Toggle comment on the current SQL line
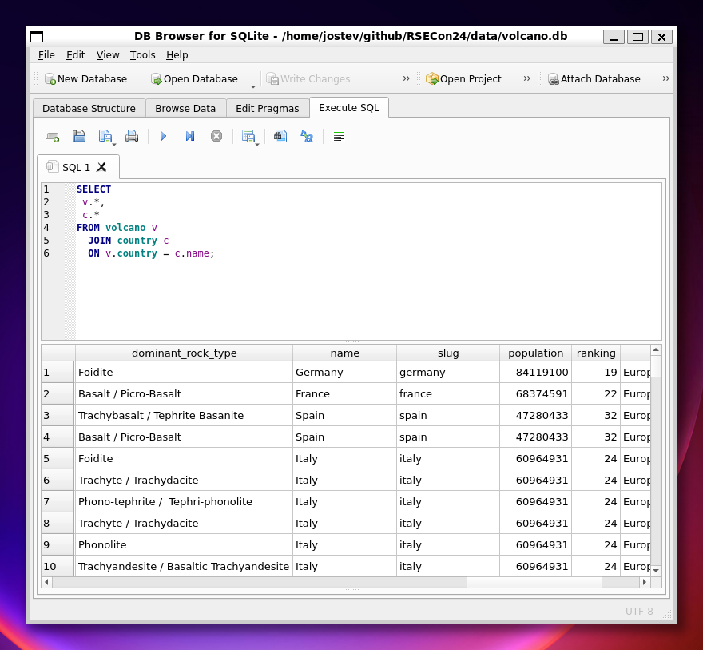The image size is (703, 650). [x=339, y=137]
